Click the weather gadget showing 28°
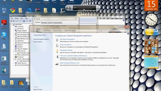The height and width of the screenshot is (91, 161). pos(151,32)
